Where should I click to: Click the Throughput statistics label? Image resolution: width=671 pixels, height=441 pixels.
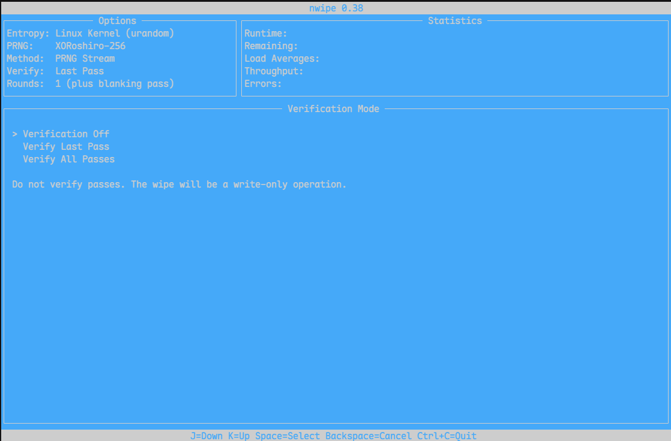(274, 71)
